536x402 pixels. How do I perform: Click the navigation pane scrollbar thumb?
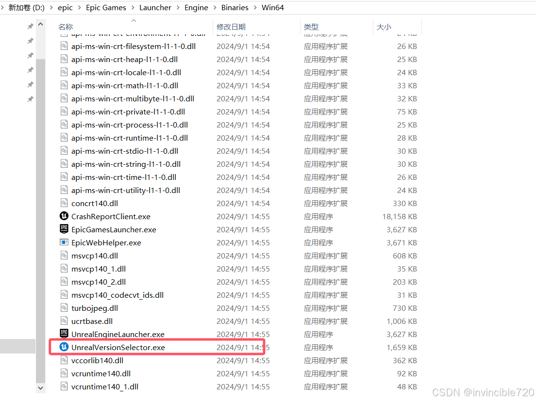(40, 221)
